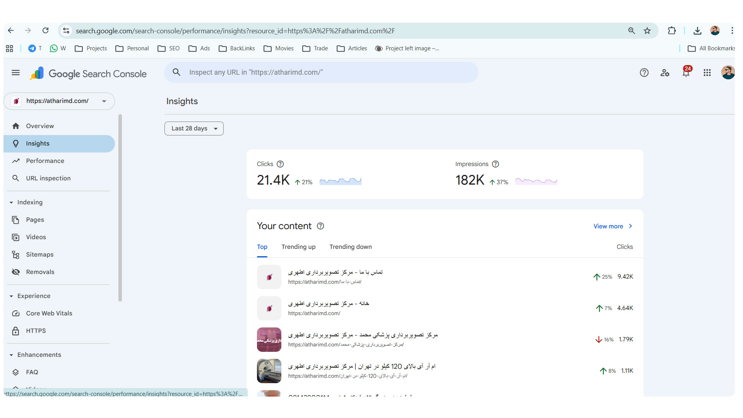Screen dimensions: 743x418
Task: Click the Google Search Console logo
Action: click(x=88, y=74)
